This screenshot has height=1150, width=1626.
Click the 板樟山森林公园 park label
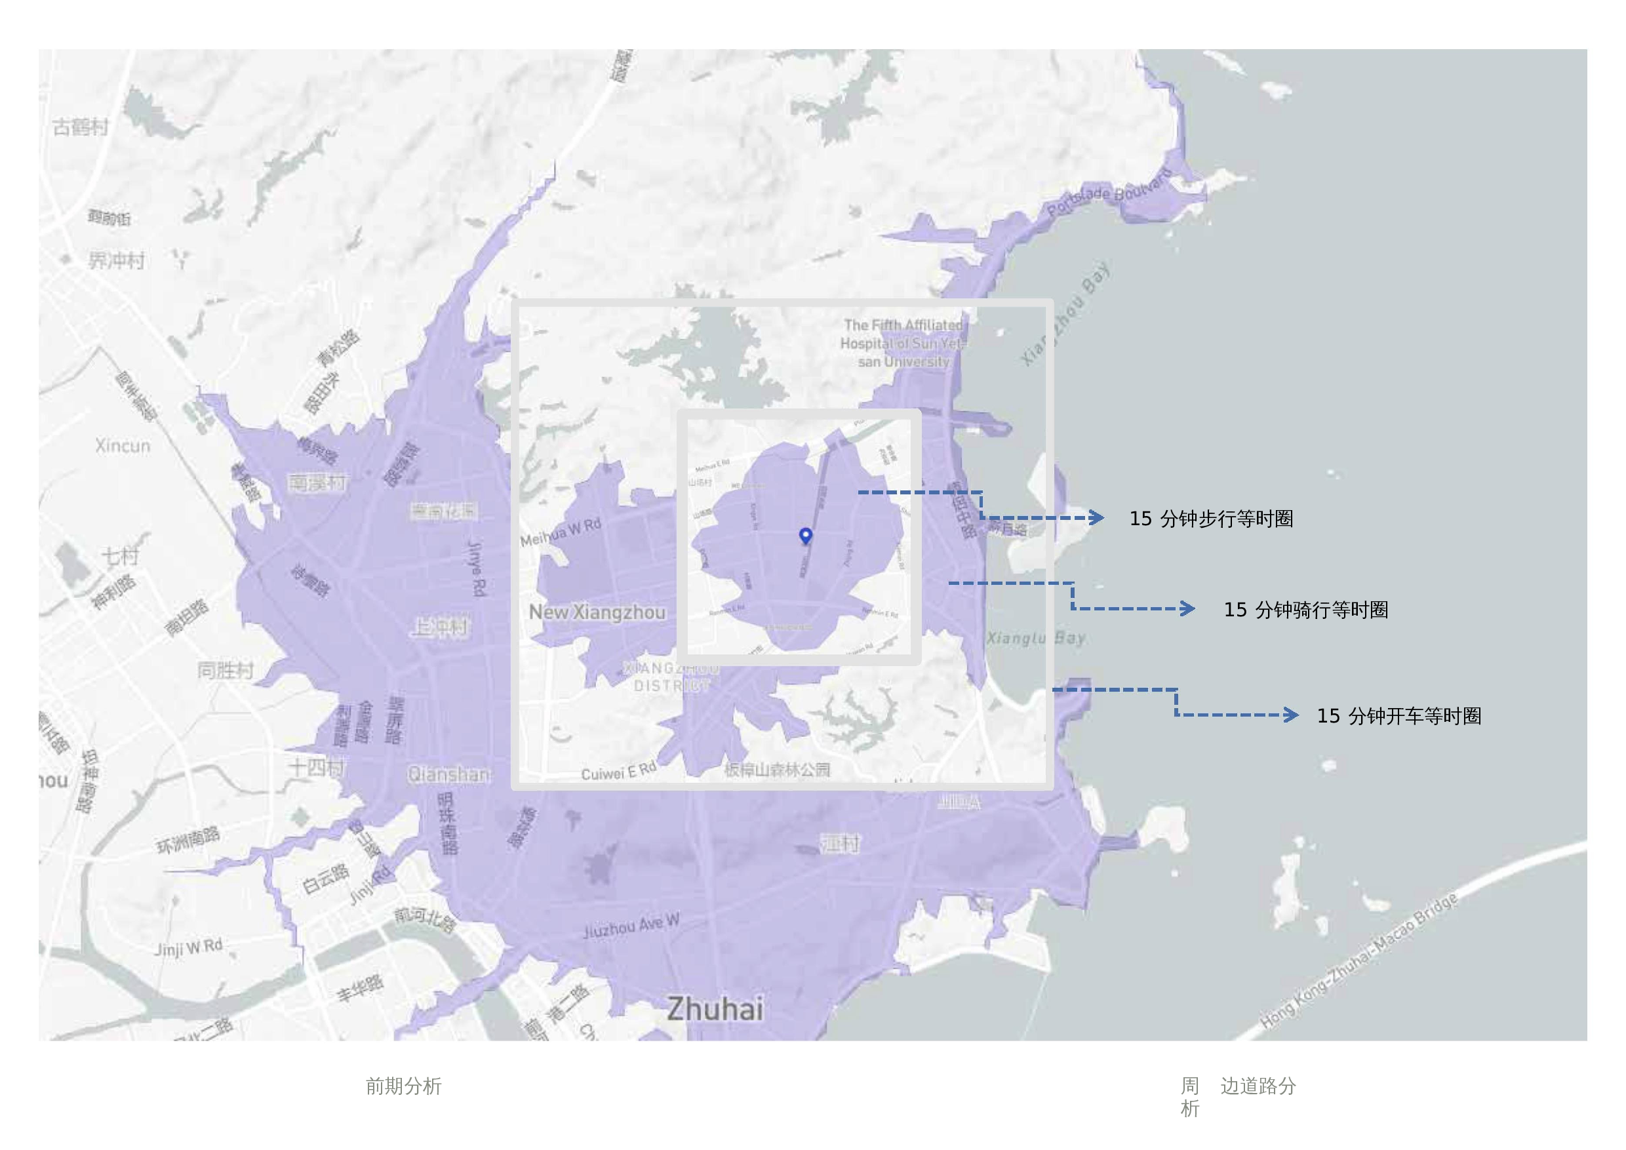point(777,770)
